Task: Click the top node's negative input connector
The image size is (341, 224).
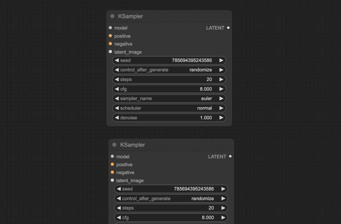Action: click(x=111, y=44)
